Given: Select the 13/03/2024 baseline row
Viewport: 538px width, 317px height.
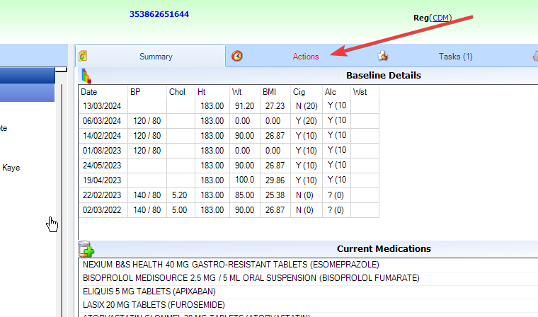Looking at the screenshot, I should 96,105.
